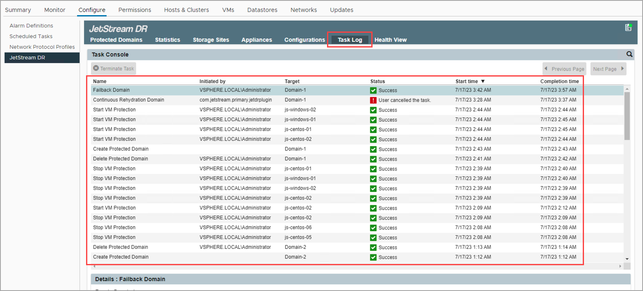Image resolution: width=643 pixels, height=291 pixels.
Task: Go to Next Page of tasks
Action: click(x=608, y=69)
